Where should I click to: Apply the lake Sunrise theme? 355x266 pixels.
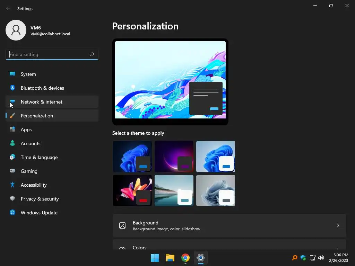pyautogui.click(x=174, y=190)
